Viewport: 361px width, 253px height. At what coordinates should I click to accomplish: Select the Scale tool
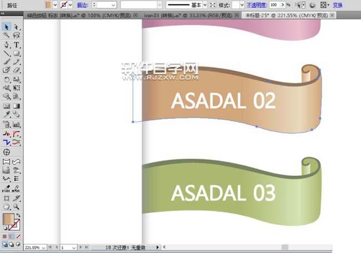pyautogui.click(x=16, y=79)
